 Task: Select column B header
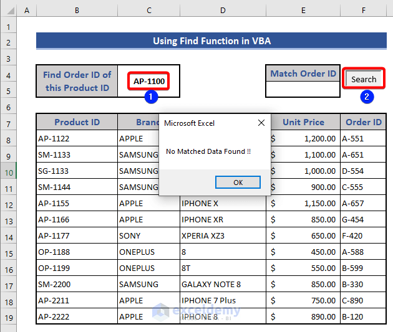point(76,11)
